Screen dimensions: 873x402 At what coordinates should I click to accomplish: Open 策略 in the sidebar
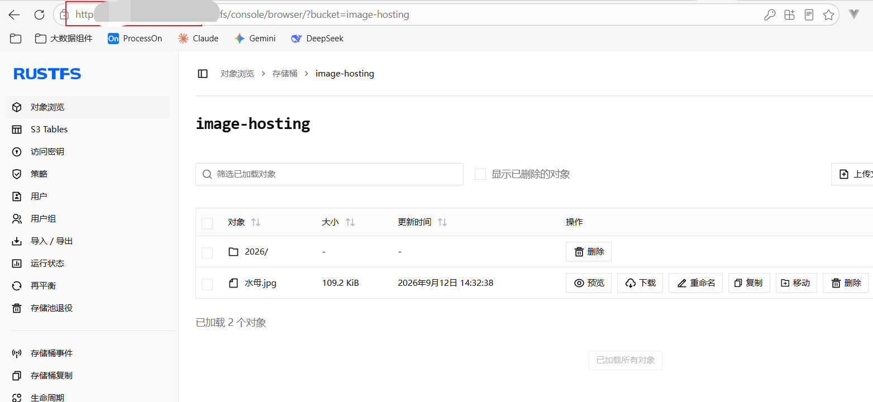(88, 174)
